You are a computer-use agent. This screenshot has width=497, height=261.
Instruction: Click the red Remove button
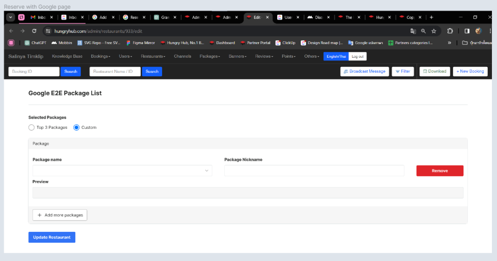(x=440, y=171)
